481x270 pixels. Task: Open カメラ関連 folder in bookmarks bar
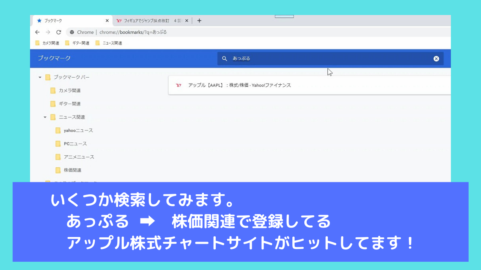tap(47, 43)
